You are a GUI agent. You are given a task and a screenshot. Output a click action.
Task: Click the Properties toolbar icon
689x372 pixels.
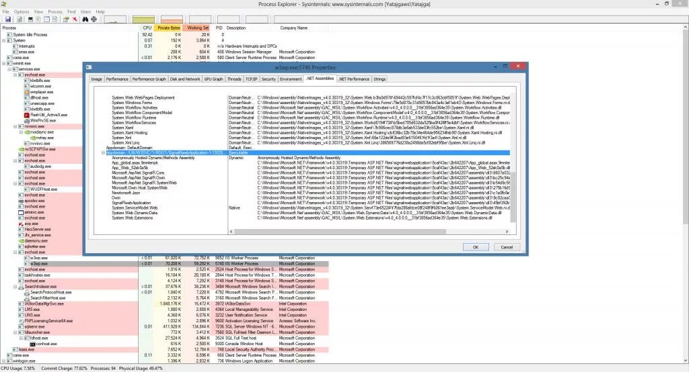click(x=66, y=19)
